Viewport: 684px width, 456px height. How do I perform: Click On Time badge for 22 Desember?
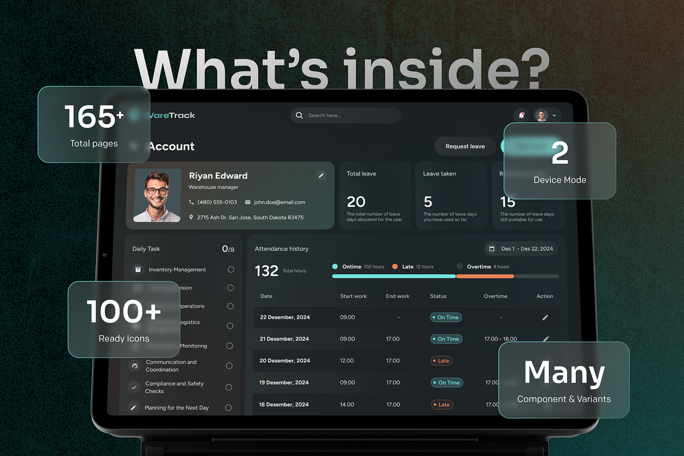pos(446,317)
